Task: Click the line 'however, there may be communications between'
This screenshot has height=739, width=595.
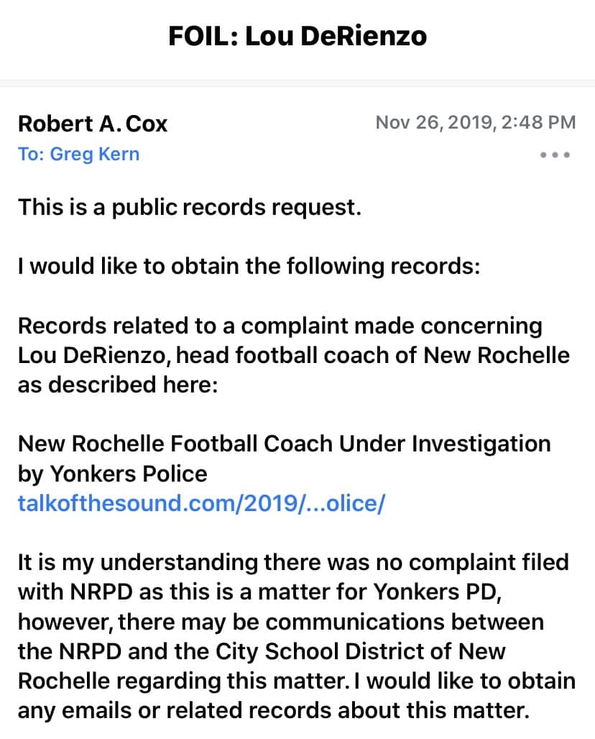Action: point(281,621)
